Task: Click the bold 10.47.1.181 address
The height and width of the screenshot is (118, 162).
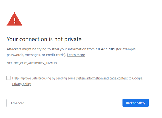Action: coord(105,49)
